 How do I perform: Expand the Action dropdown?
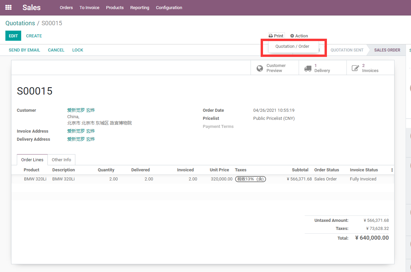299,36
